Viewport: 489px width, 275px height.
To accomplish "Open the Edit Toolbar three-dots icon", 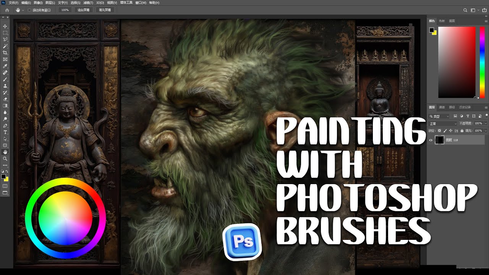I will [x=5, y=165].
